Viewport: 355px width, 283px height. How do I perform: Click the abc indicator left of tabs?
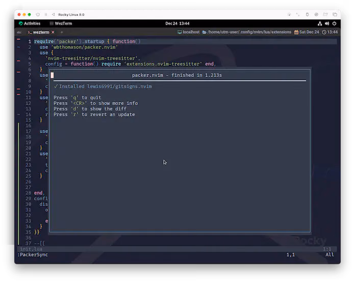point(19,32)
